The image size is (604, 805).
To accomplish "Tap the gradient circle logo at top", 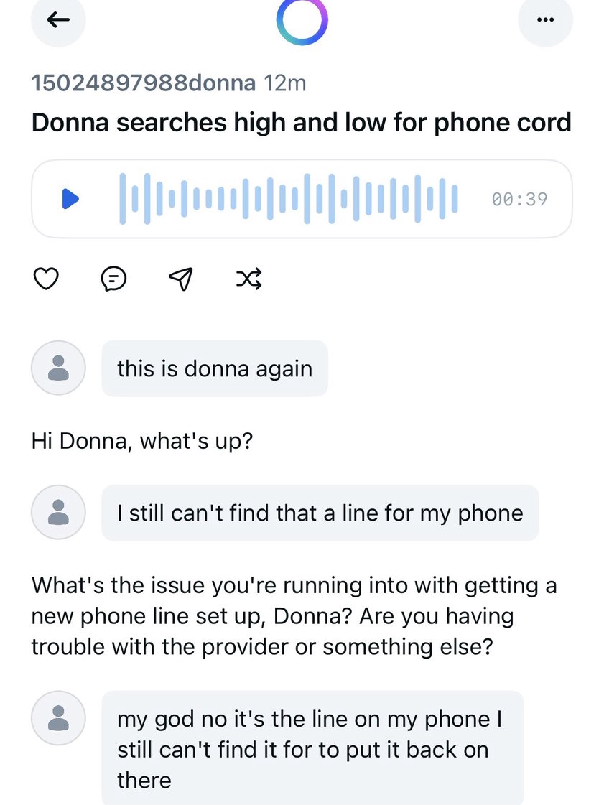I will point(302,19).
